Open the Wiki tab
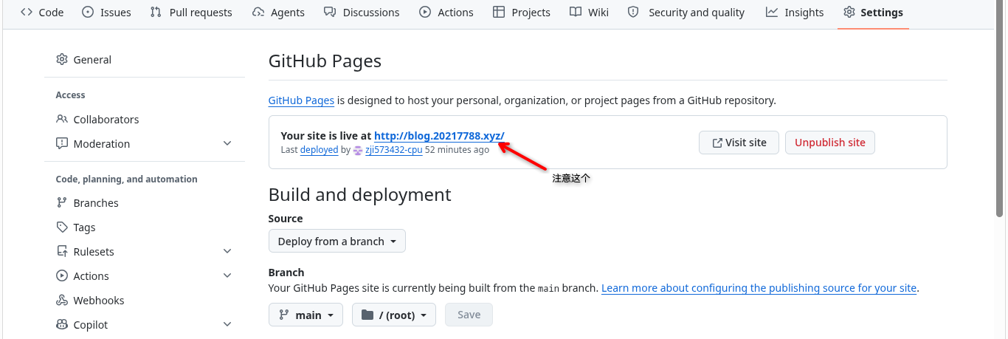Viewport: 1008px width, 339px height. point(590,13)
